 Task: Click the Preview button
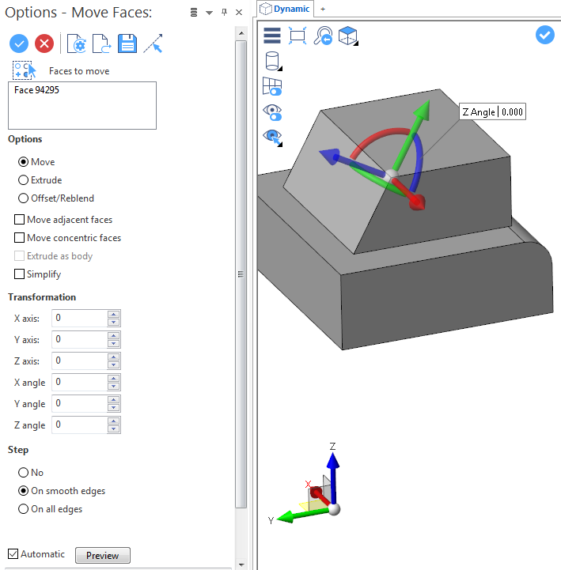click(103, 556)
